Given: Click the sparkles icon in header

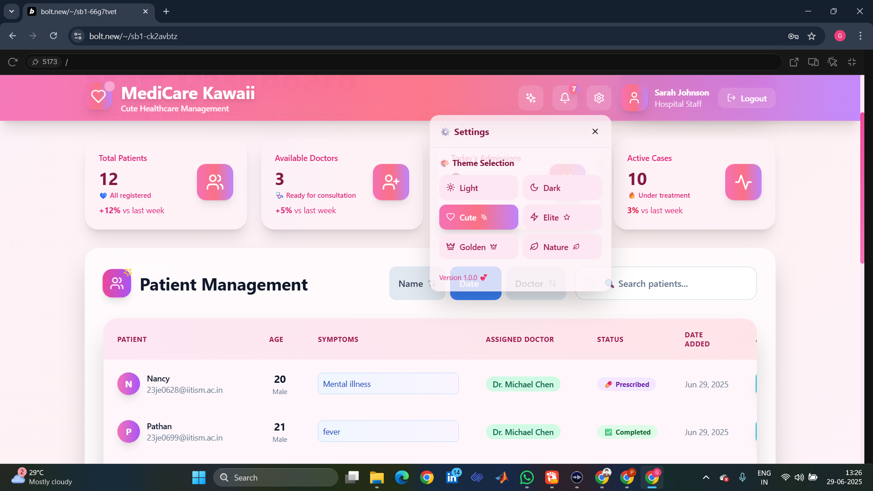Looking at the screenshot, I should (x=531, y=98).
